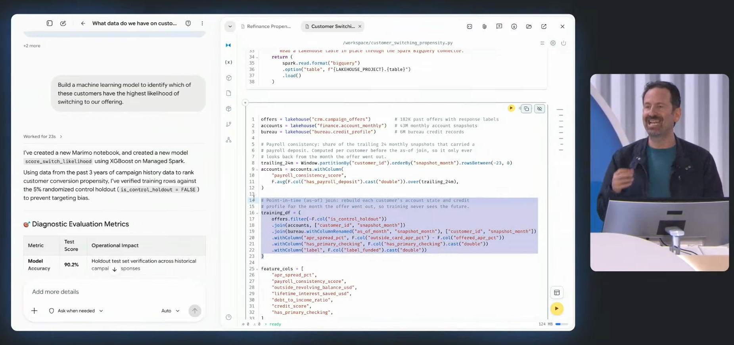Add a comment with the plus-bubble icon
Viewport: 734px width, 345px height.
tap(499, 27)
